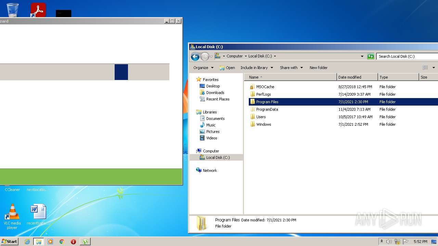Image resolution: width=438 pixels, height=246 pixels.
Task: Select the Windows folder icon
Action: [x=253, y=124]
